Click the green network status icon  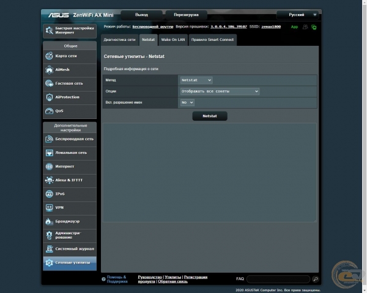click(314, 27)
